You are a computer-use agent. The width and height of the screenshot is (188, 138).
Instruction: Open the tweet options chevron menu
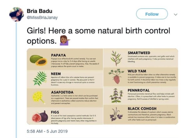(x=175, y=14)
